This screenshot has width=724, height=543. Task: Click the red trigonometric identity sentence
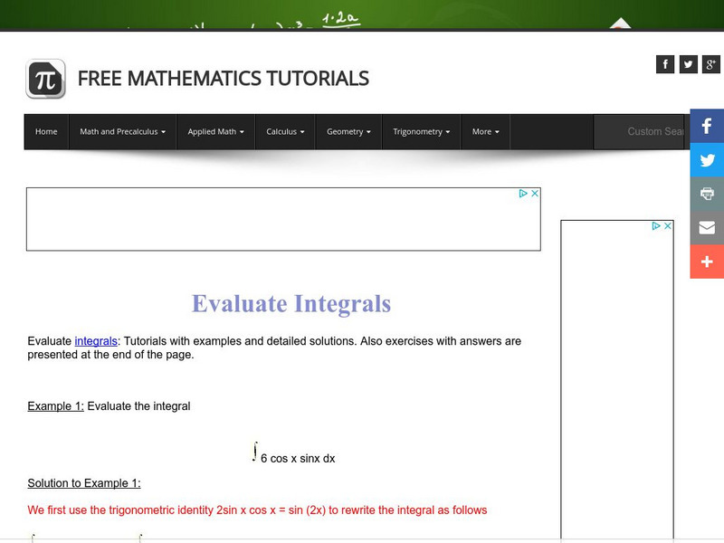pos(257,510)
